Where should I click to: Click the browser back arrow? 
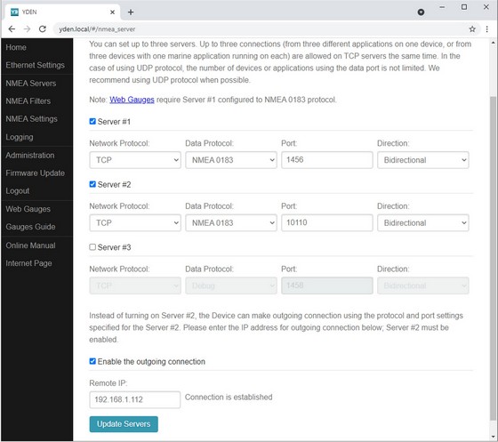point(12,28)
